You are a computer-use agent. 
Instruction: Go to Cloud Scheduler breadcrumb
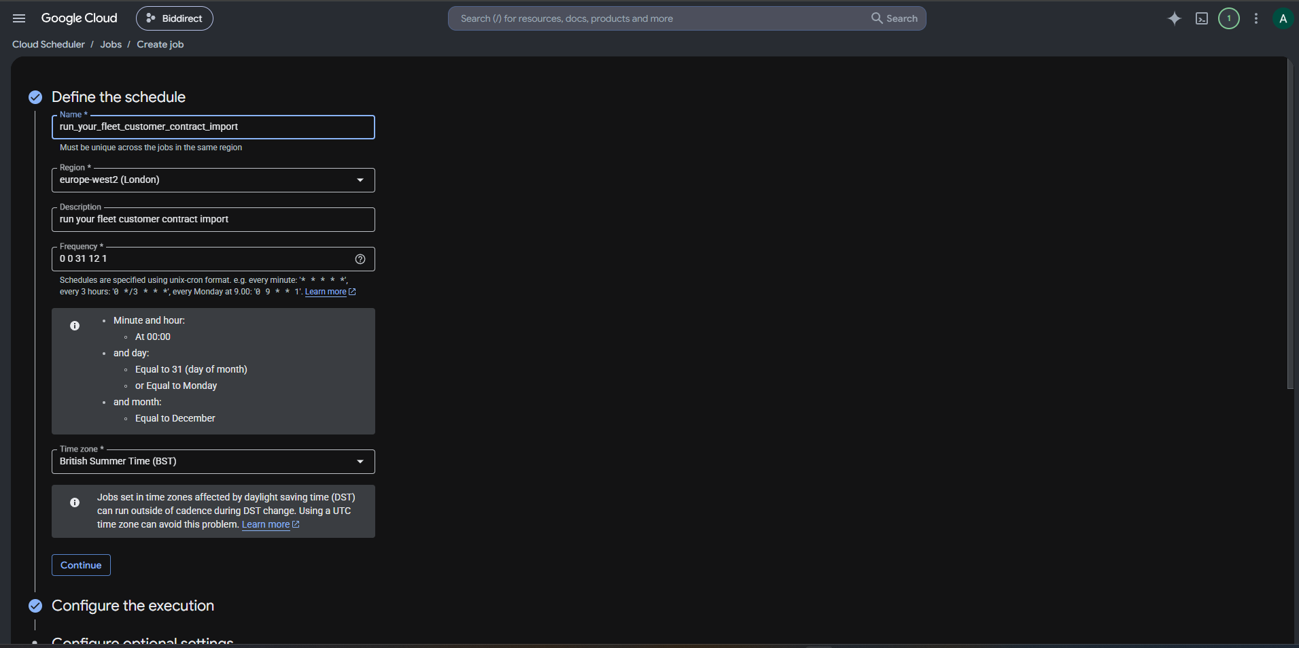click(x=48, y=44)
